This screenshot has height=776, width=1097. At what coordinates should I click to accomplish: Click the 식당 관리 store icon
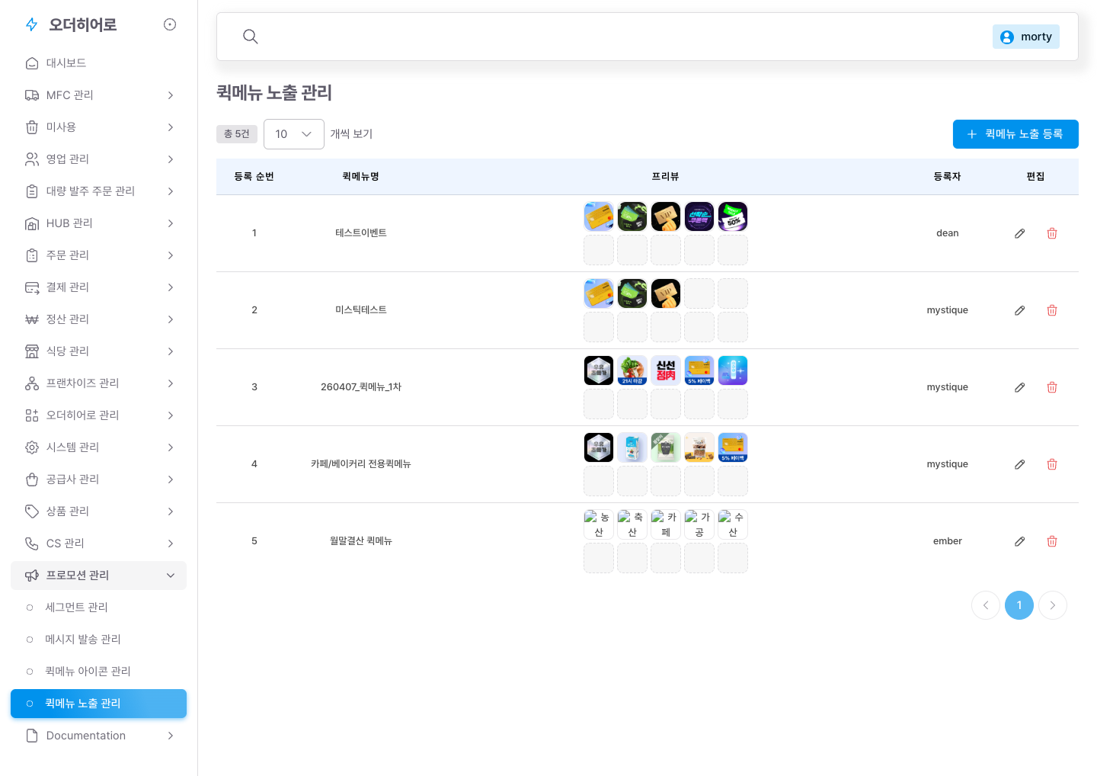(32, 351)
